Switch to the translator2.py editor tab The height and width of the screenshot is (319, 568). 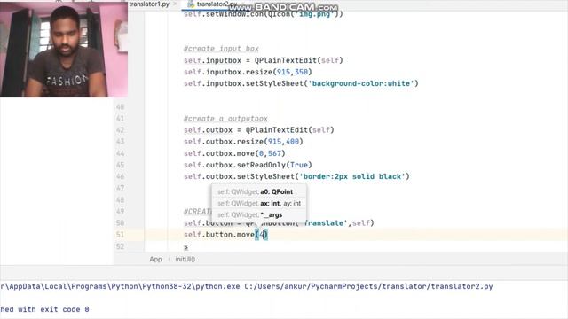[217, 4]
